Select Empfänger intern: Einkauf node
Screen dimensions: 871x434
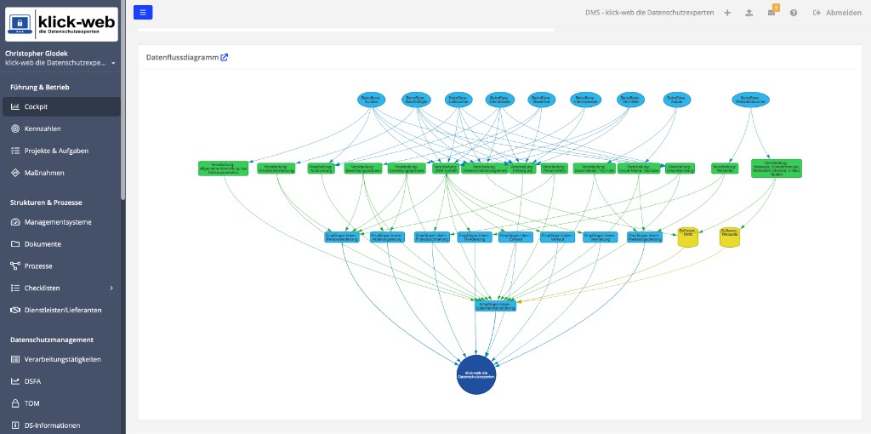click(515, 237)
